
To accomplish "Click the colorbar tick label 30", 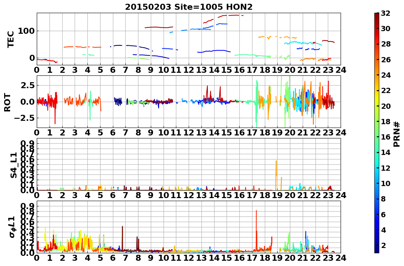I will pos(386,29).
